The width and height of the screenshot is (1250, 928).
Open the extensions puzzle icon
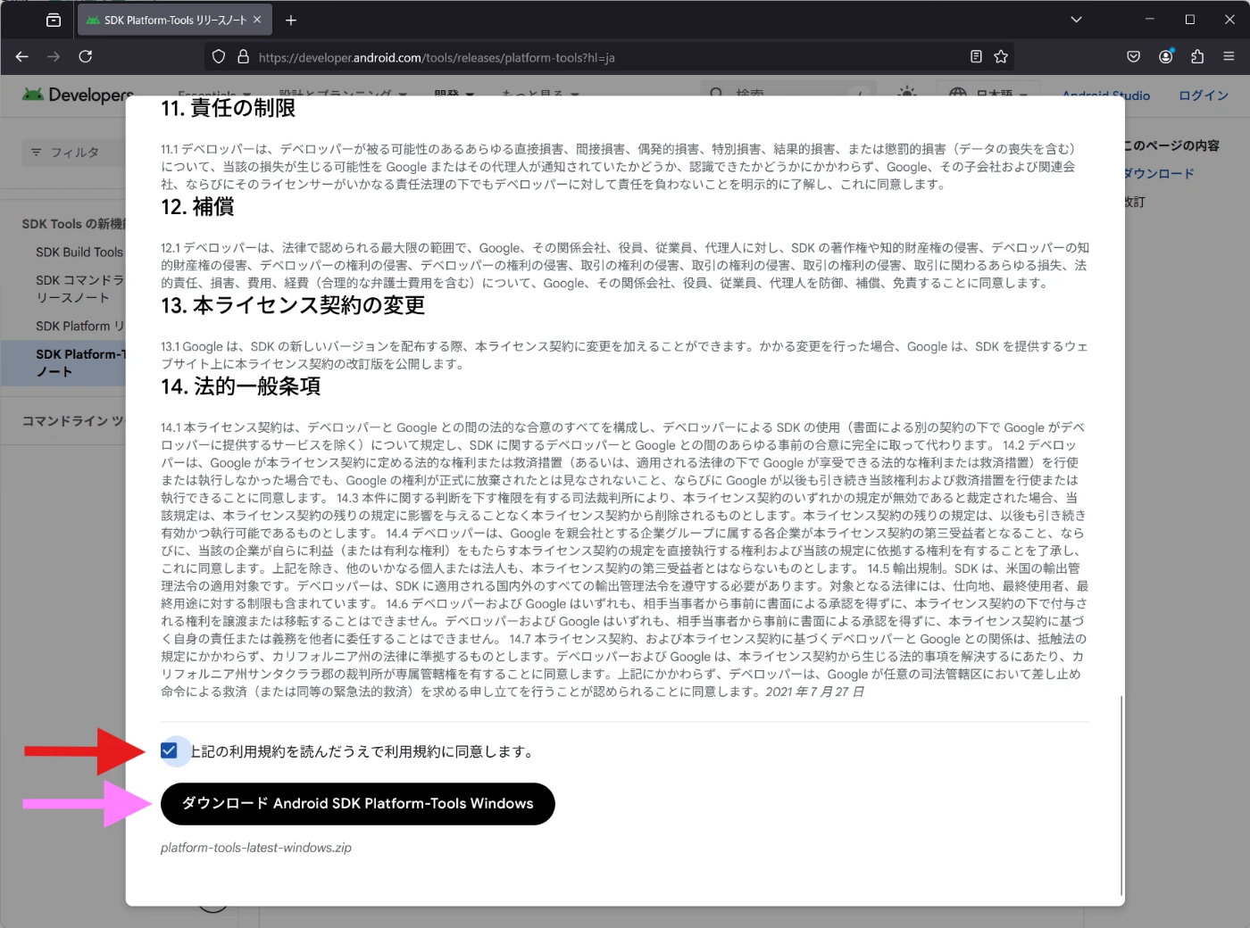click(x=1197, y=56)
